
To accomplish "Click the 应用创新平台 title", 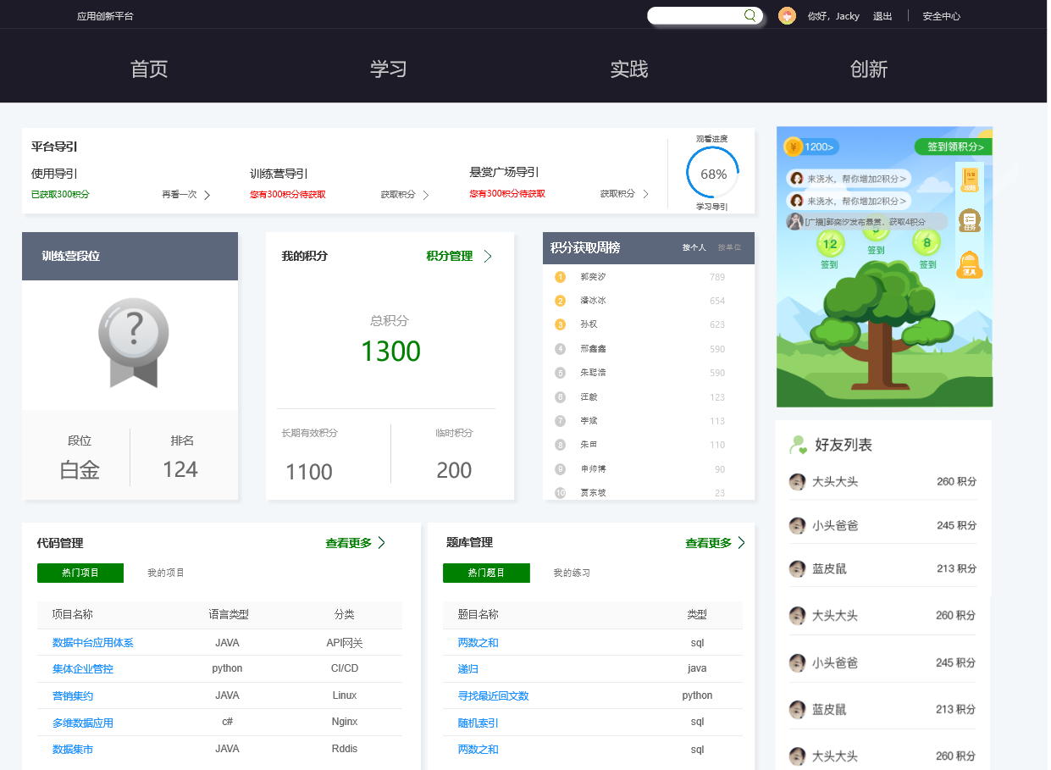I will click(105, 16).
